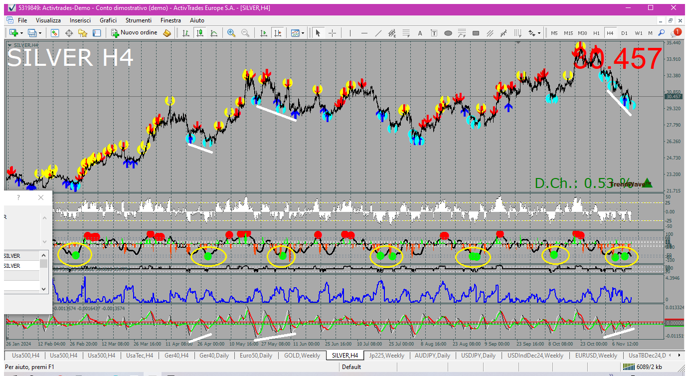Select the equidistant channel tool

pyautogui.click(x=392, y=33)
